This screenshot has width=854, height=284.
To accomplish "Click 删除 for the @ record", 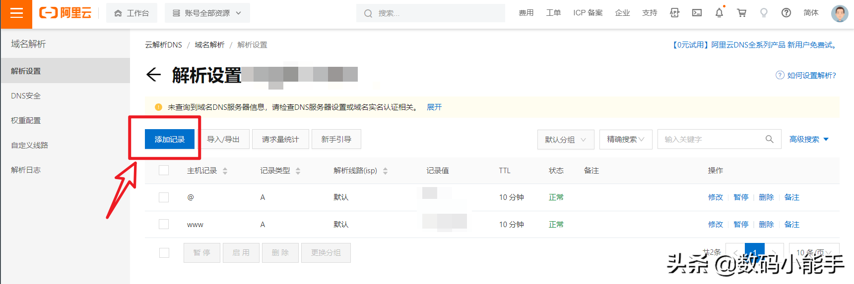I will [766, 197].
